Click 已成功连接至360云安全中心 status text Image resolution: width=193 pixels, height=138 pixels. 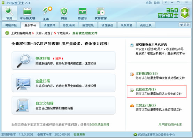tap(156, 135)
